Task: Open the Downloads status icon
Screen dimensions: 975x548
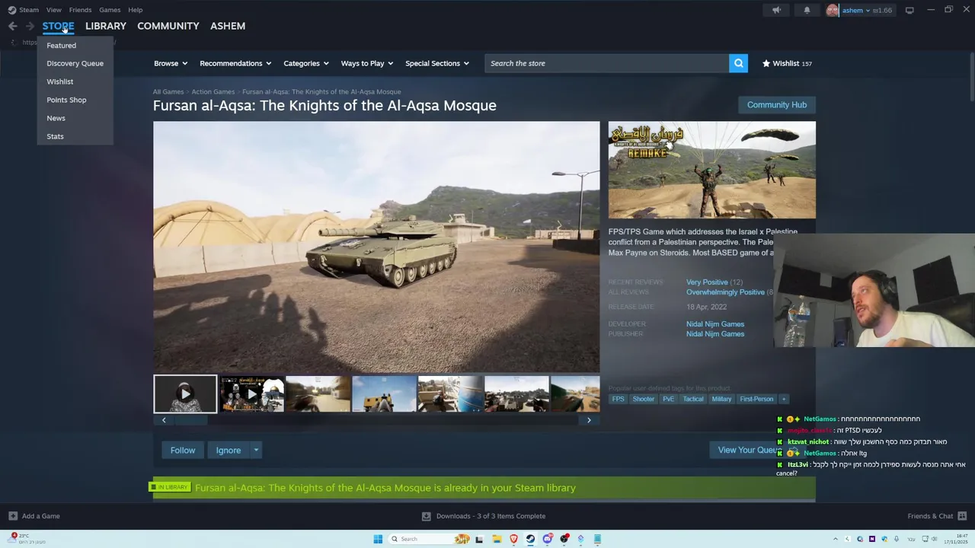Action: tap(427, 516)
